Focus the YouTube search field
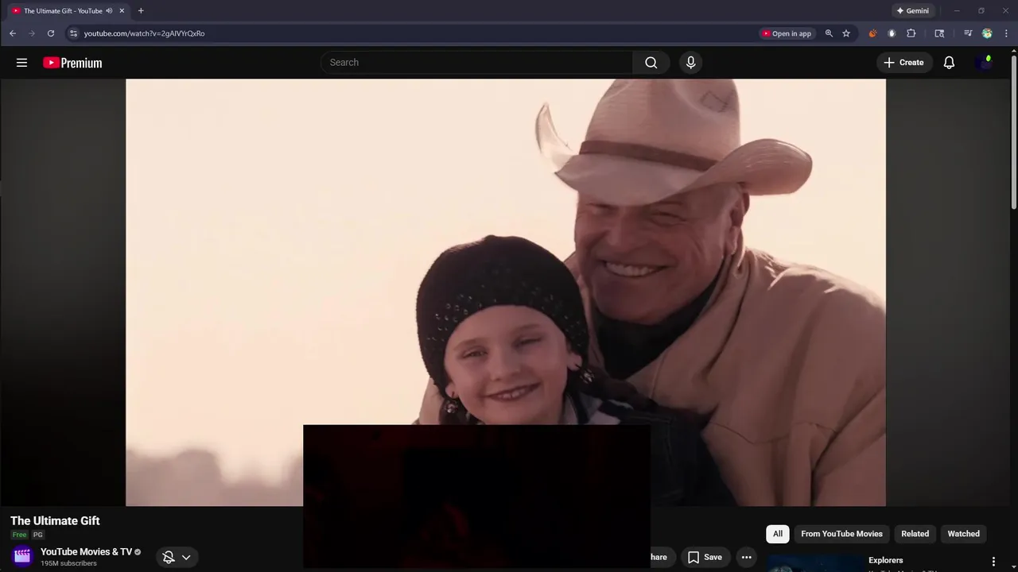The height and width of the screenshot is (572, 1018). tap(476, 63)
